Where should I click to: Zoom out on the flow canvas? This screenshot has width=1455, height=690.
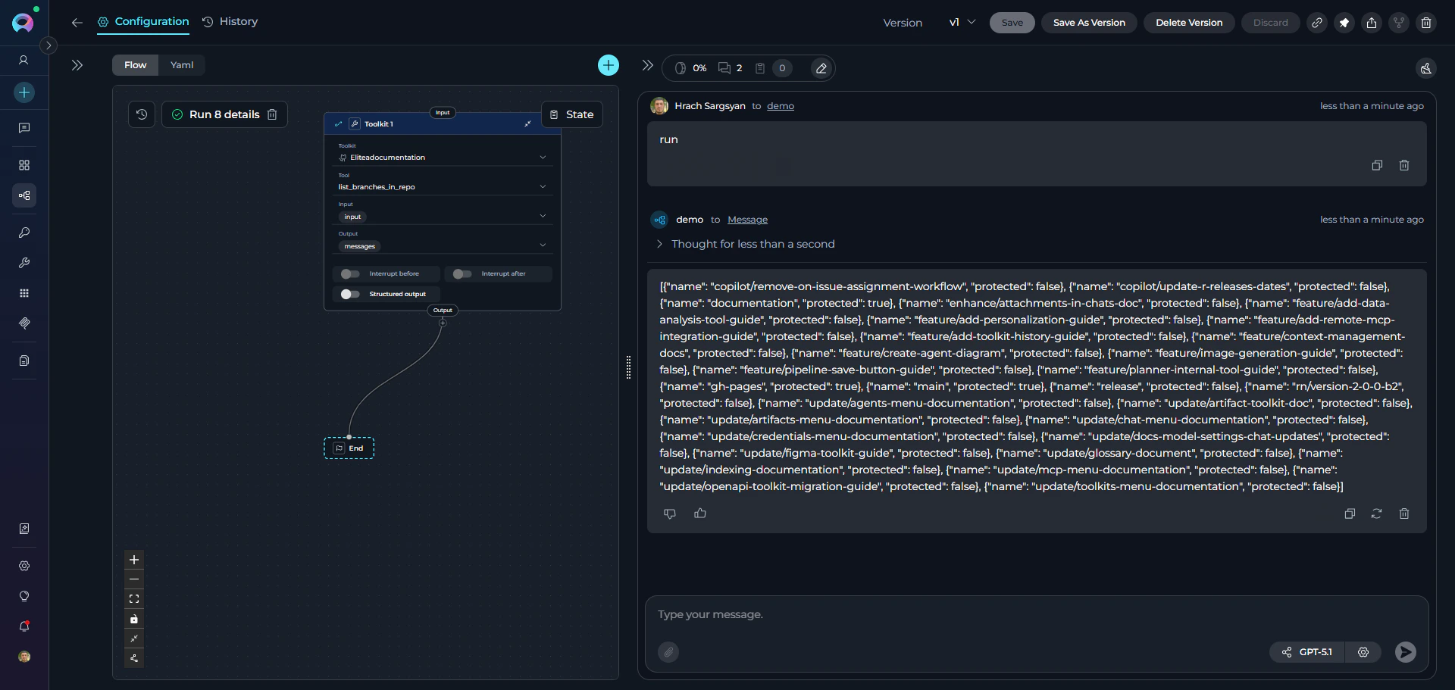coord(134,579)
